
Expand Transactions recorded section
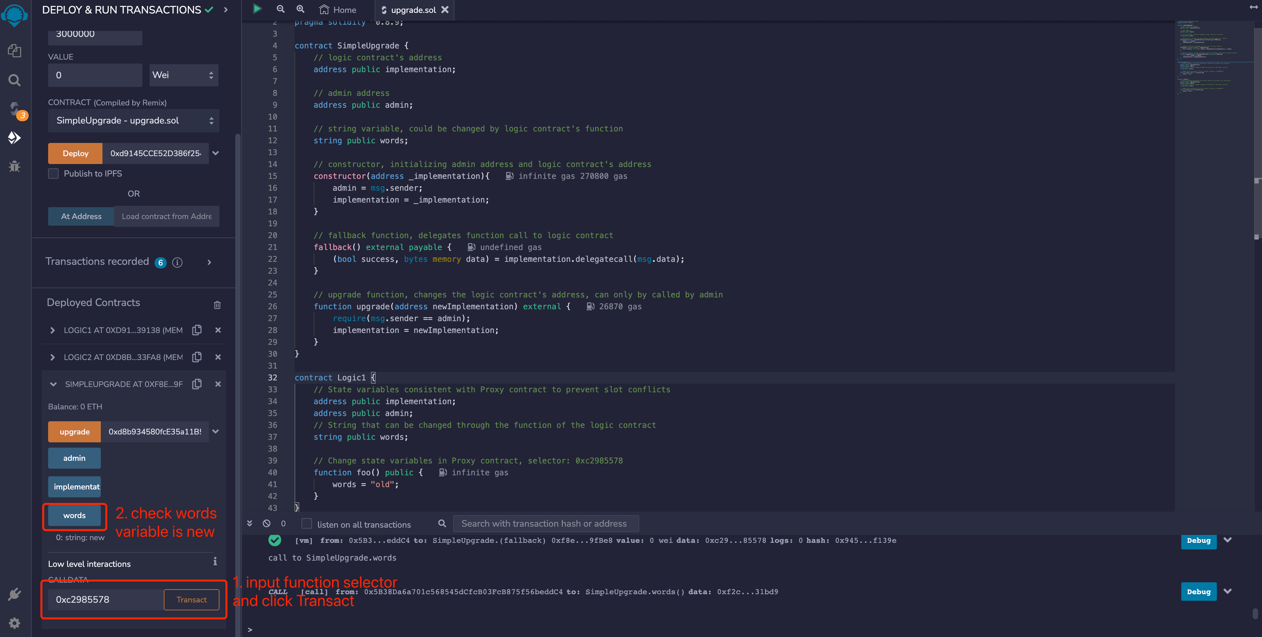[x=209, y=263]
